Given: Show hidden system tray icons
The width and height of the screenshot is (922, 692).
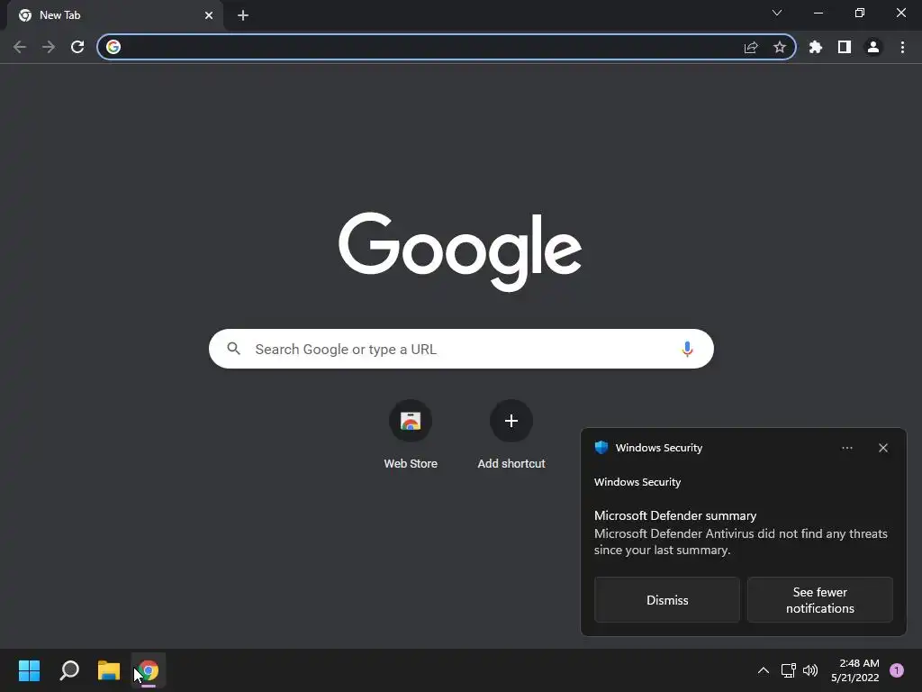Looking at the screenshot, I should tap(764, 670).
